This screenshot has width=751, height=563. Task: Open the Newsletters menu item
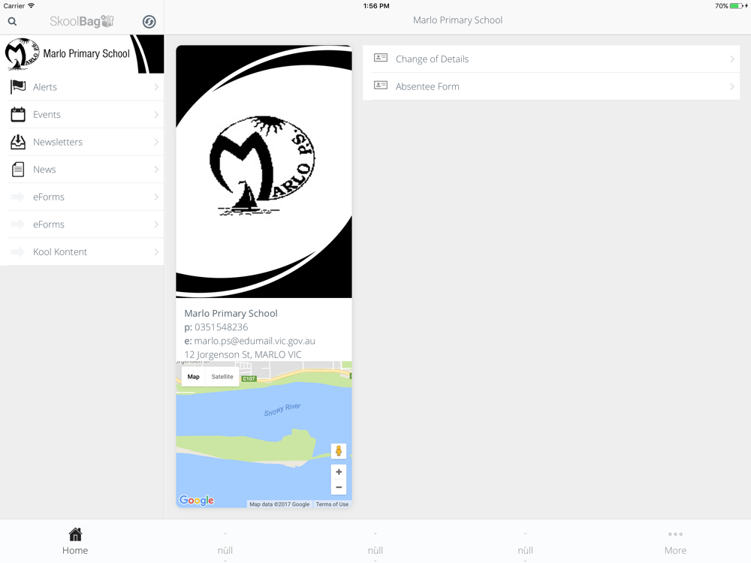pos(82,142)
